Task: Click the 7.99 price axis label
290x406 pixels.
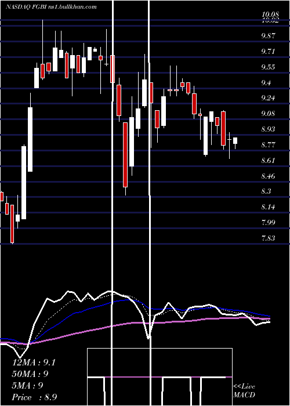Action: coord(268,222)
